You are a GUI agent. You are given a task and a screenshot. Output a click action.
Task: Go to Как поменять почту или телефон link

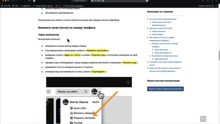pos(162,39)
